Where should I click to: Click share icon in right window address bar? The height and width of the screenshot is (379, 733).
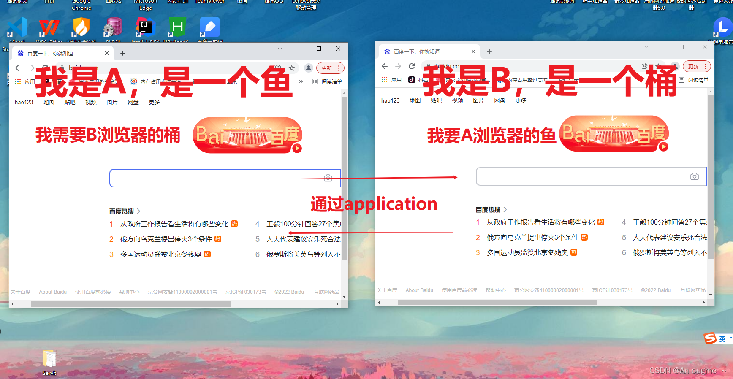tap(645, 66)
